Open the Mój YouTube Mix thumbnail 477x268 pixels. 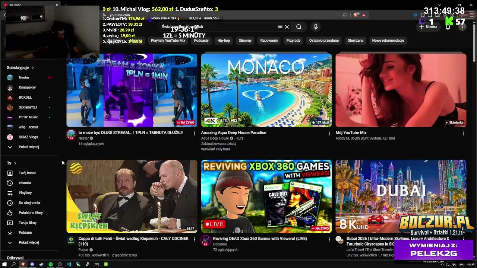tap(401, 90)
